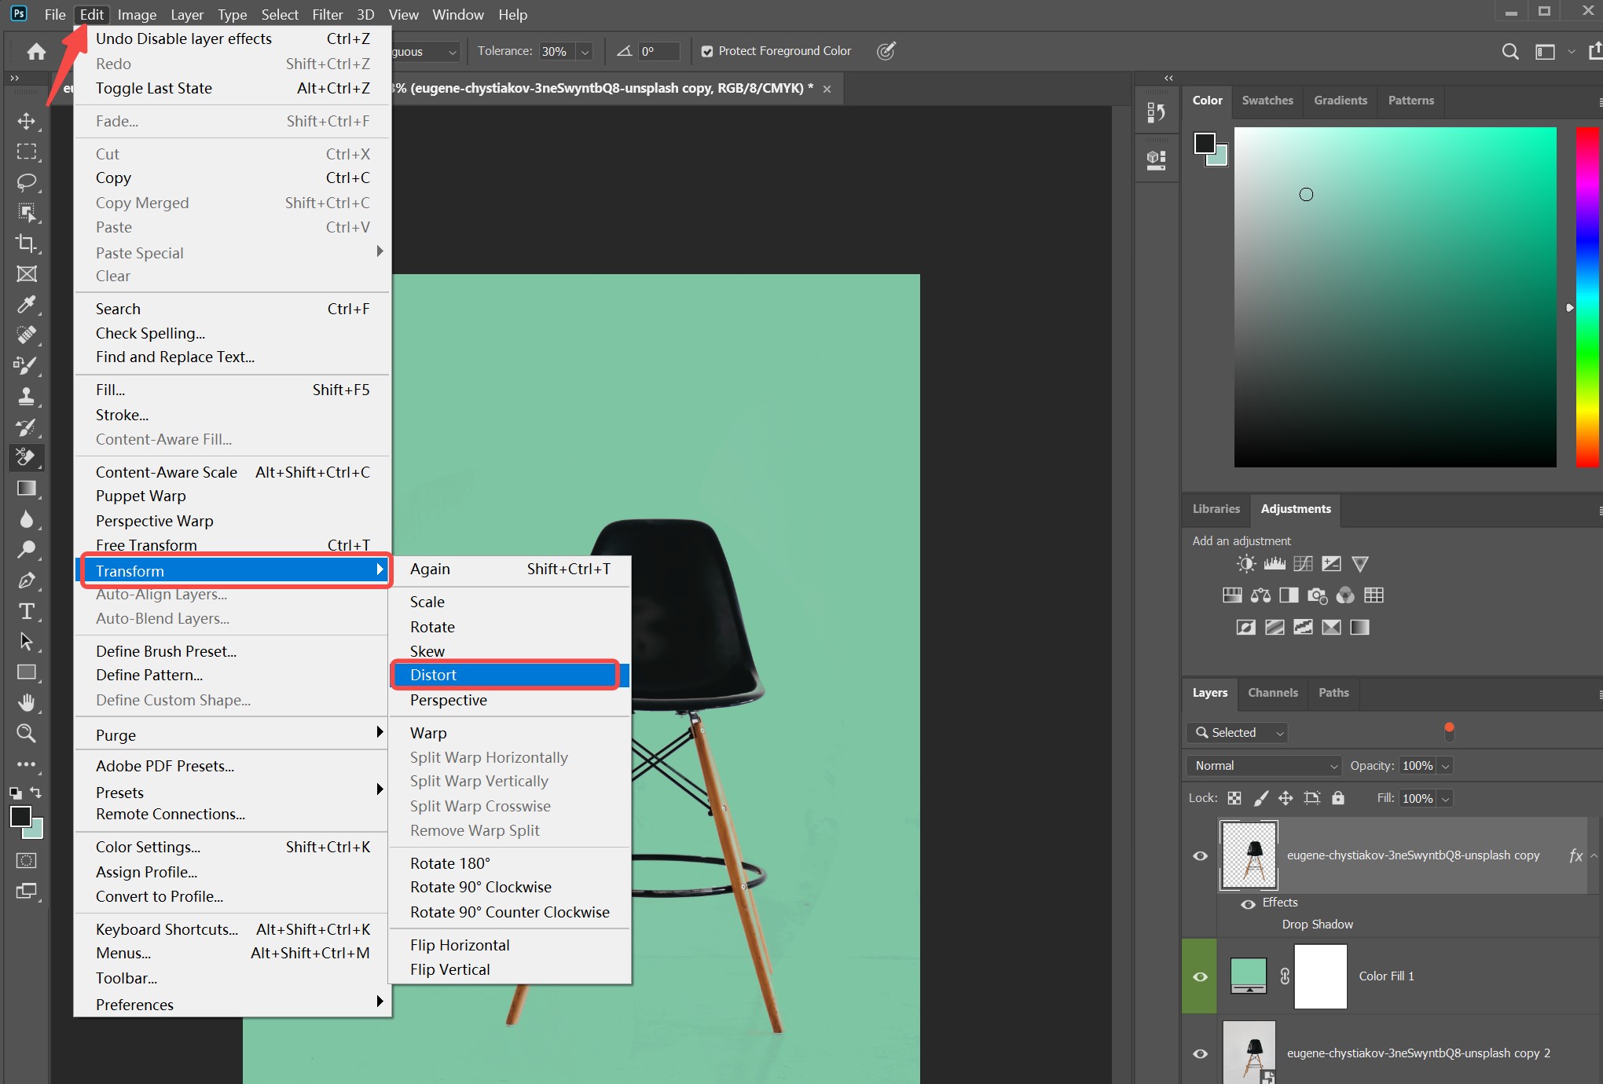Toggle lock transparent pixels

[x=1234, y=798]
